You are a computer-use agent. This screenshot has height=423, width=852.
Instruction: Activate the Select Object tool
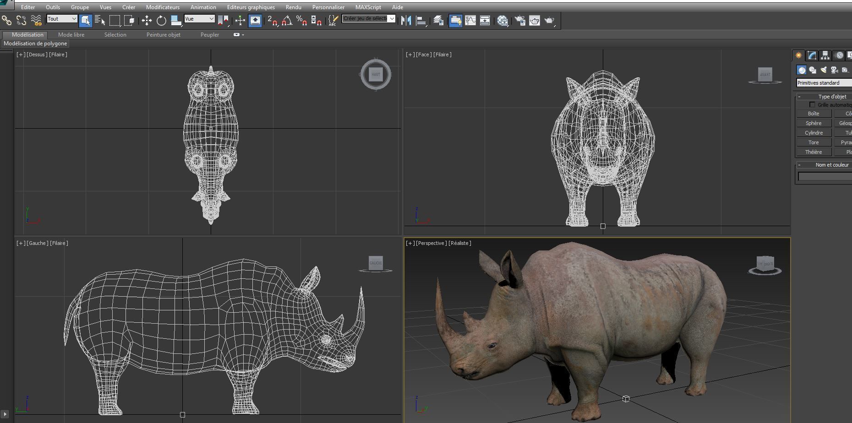(x=85, y=20)
